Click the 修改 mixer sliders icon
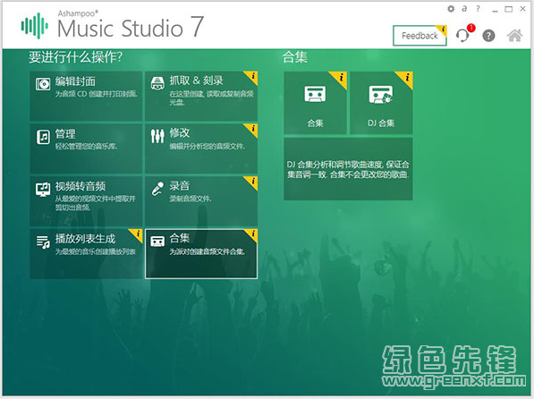This screenshot has height=399, width=534. click(x=157, y=136)
